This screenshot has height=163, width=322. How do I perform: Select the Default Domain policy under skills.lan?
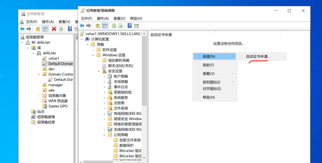pyautogui.click(x=60, y=64)
